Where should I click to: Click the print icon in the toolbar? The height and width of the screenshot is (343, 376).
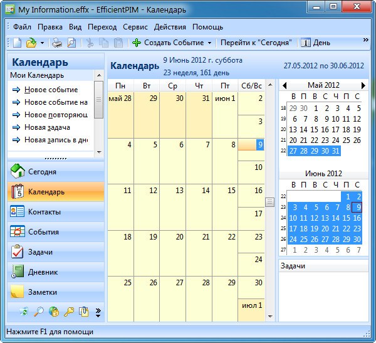click(56, 43)
